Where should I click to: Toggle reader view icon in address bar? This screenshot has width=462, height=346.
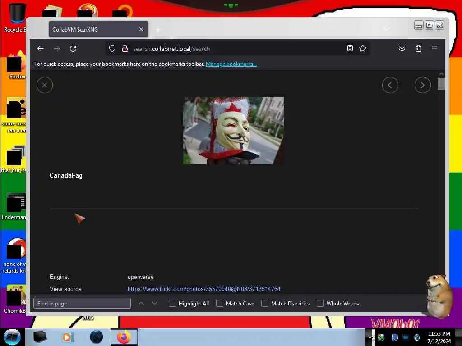point(350,49)
